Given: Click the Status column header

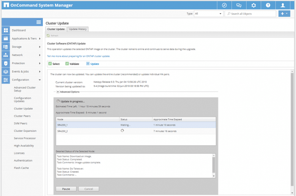Looking at the screenshot, I should 136,119.
